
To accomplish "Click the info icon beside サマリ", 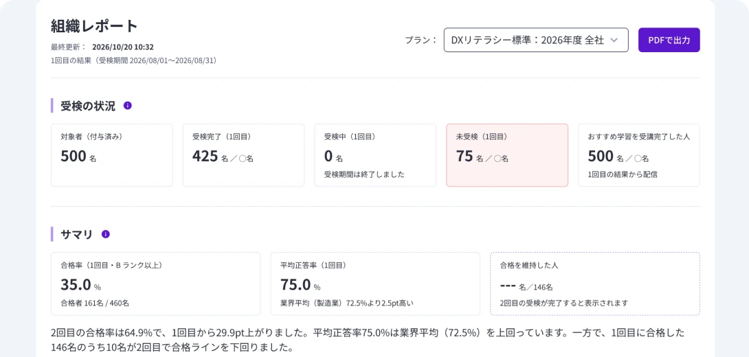I will click(106, 234).
